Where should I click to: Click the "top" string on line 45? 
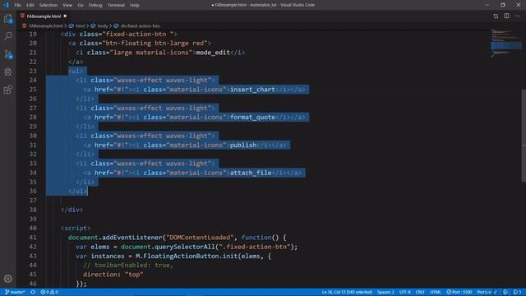click(134, 275)
